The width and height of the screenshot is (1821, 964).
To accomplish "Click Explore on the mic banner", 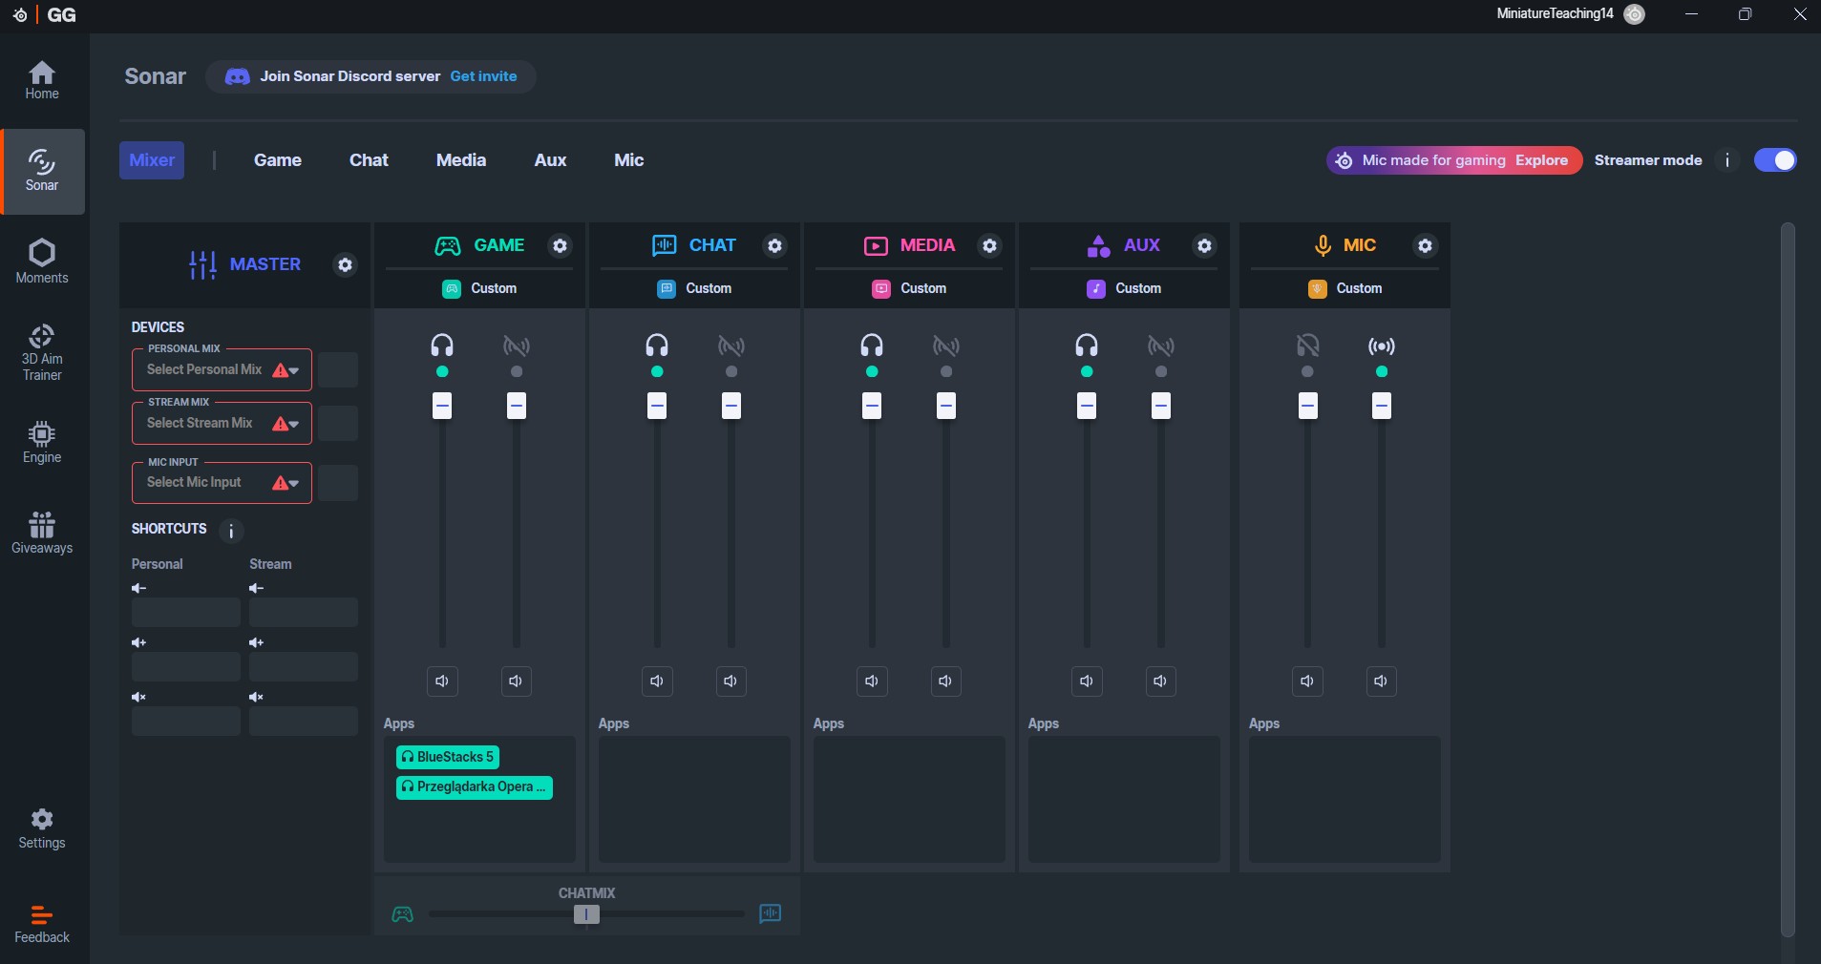I will tap(1541, 160).
